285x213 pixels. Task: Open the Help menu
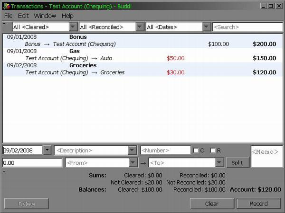tap(67, 16)
